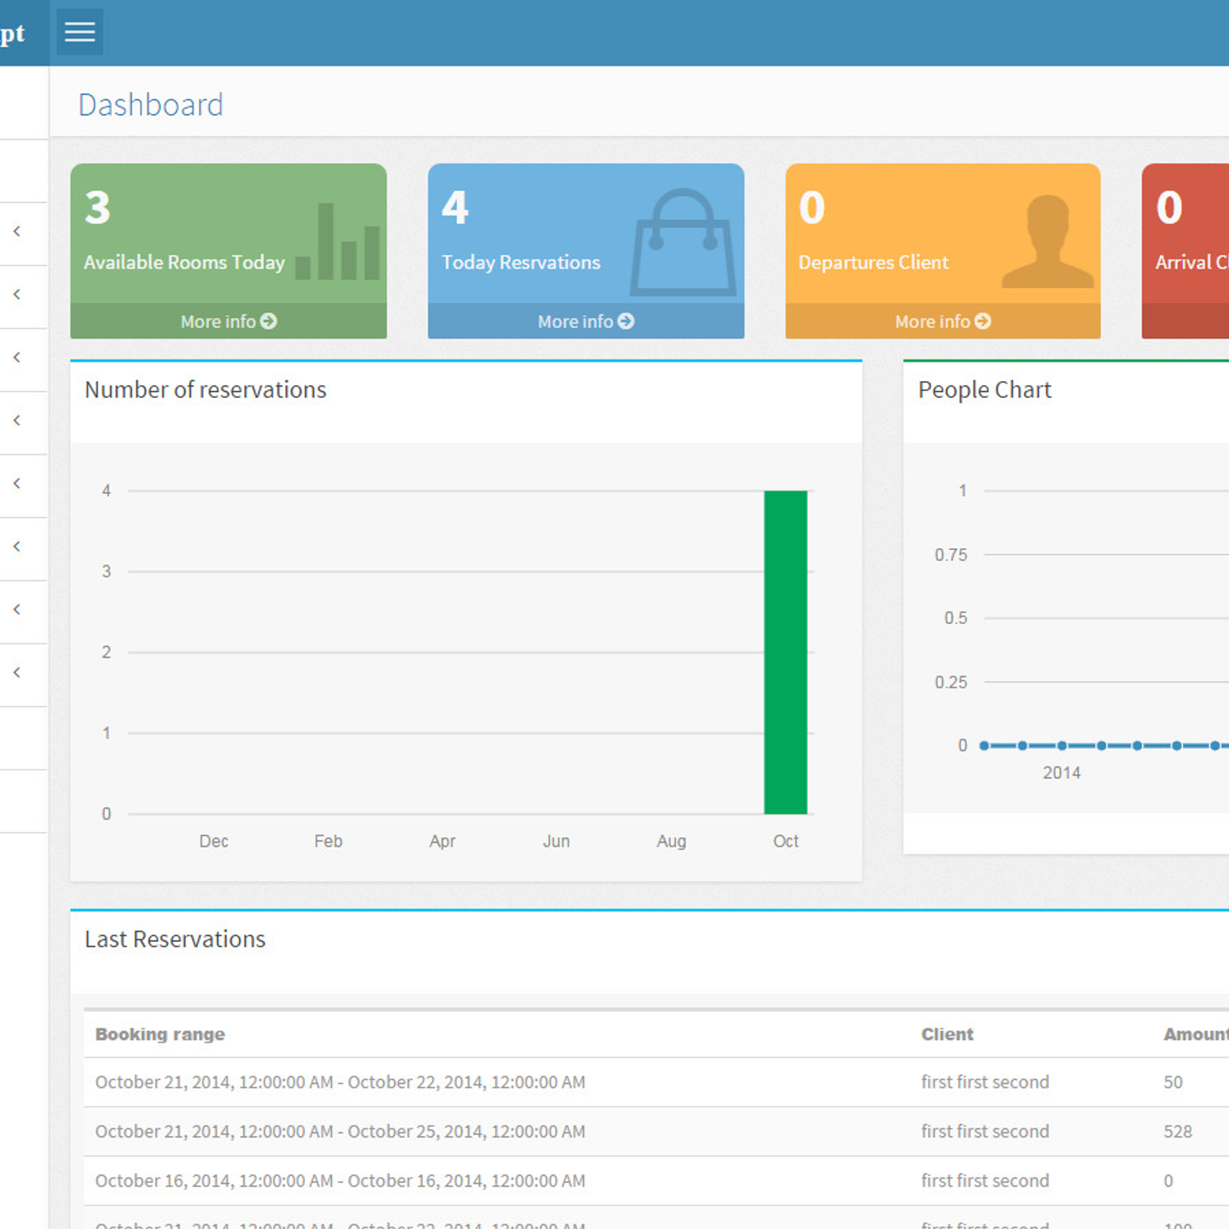Click the shopping bag icon on blue card
1229x1229 pixels.
click(x=683, y=242)
